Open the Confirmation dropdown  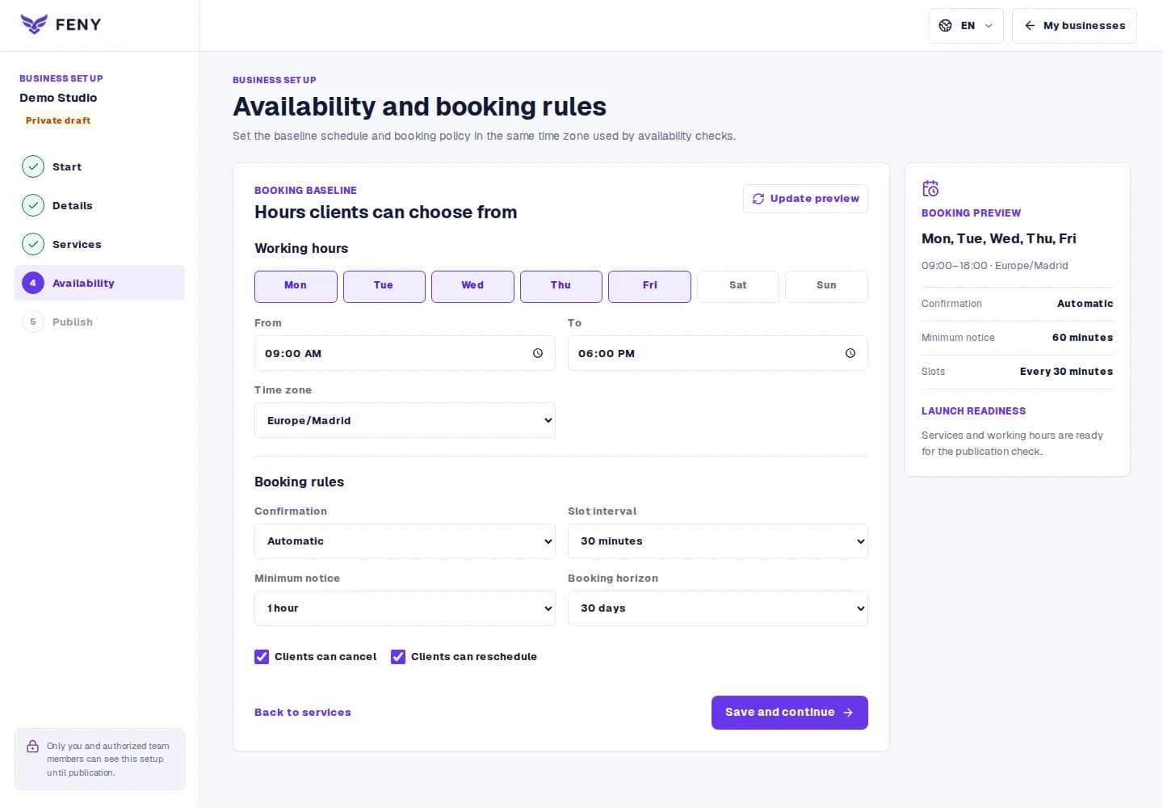pos(405,541)
